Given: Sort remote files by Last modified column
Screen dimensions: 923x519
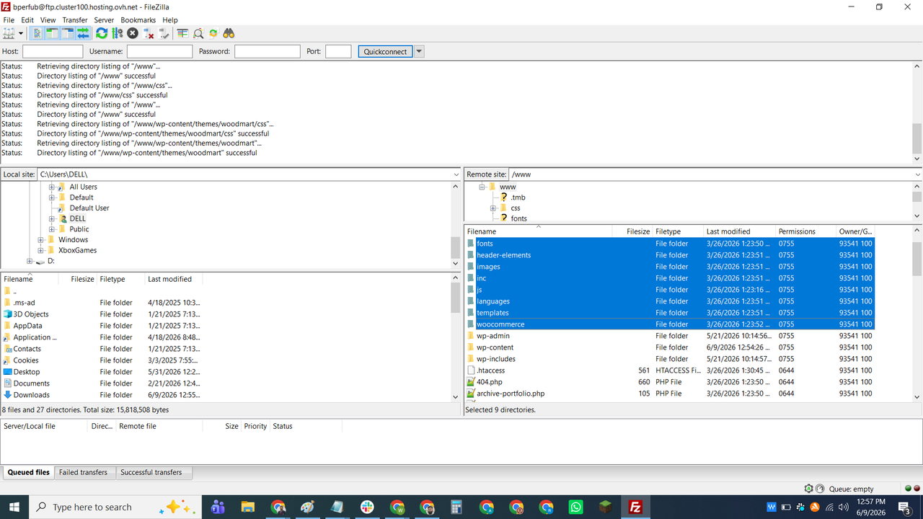Looking at the screenshot, I should pyautogui.click(x=739, y=231).
